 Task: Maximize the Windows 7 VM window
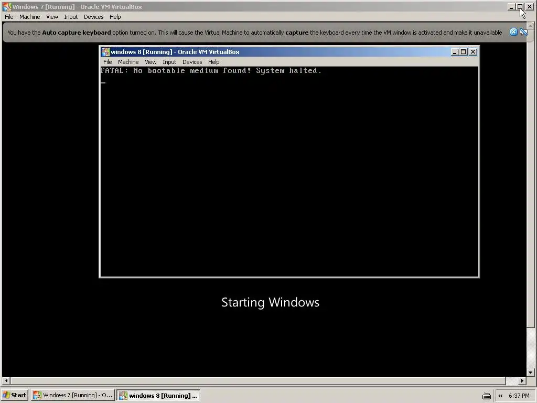tap(520, 6)
